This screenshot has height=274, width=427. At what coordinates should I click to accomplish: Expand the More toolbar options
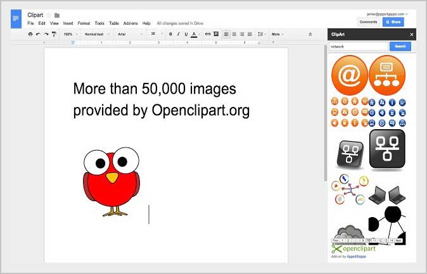point(277,34)
